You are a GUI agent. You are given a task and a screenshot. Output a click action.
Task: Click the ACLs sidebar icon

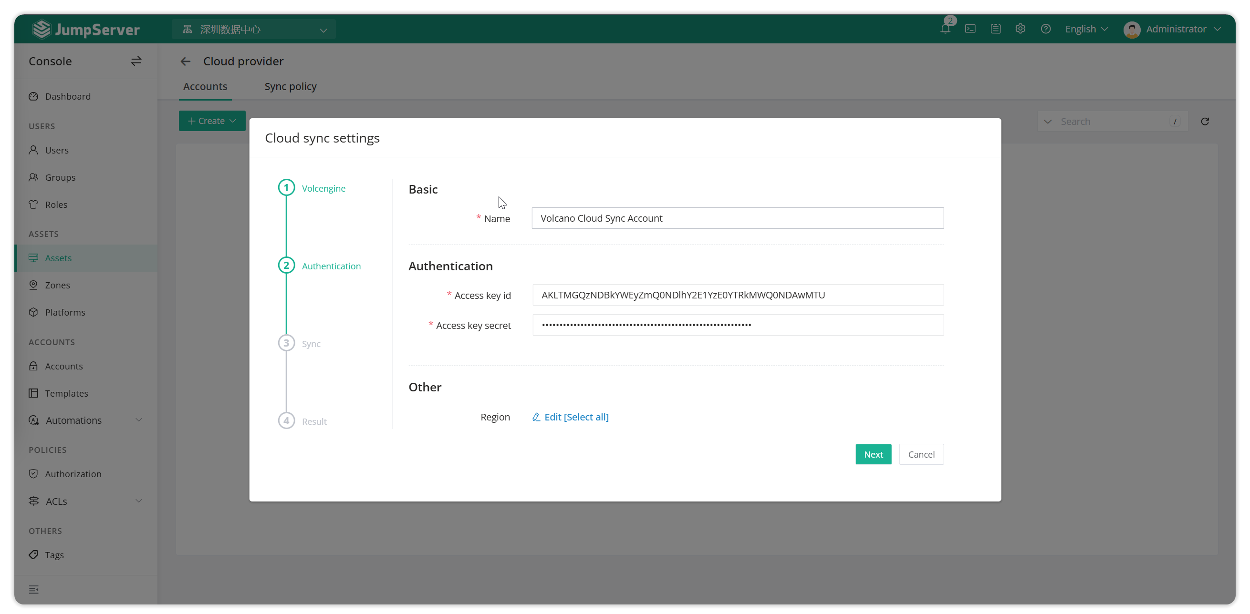[33, 501]
